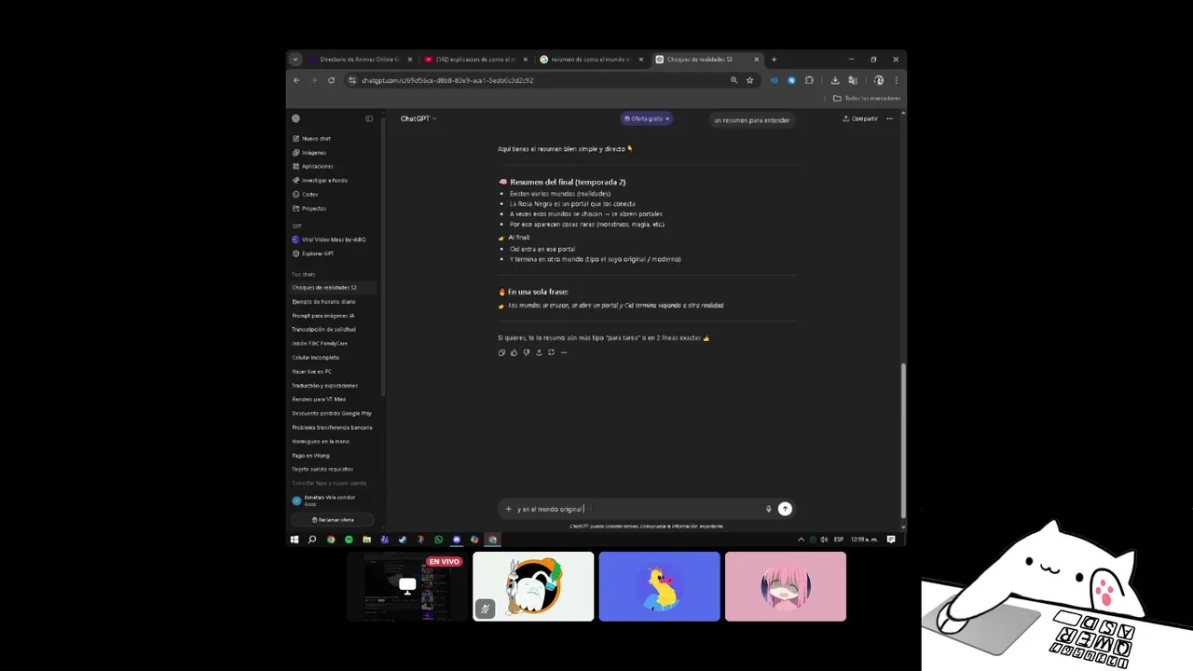
Task: Open the Todos los marcadores folder
Action: (867, 98)
